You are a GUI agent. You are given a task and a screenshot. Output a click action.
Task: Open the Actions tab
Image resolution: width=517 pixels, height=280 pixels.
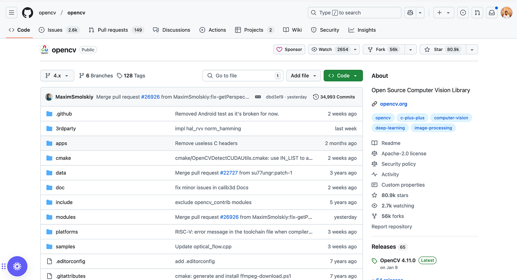[x=213, y=30]
